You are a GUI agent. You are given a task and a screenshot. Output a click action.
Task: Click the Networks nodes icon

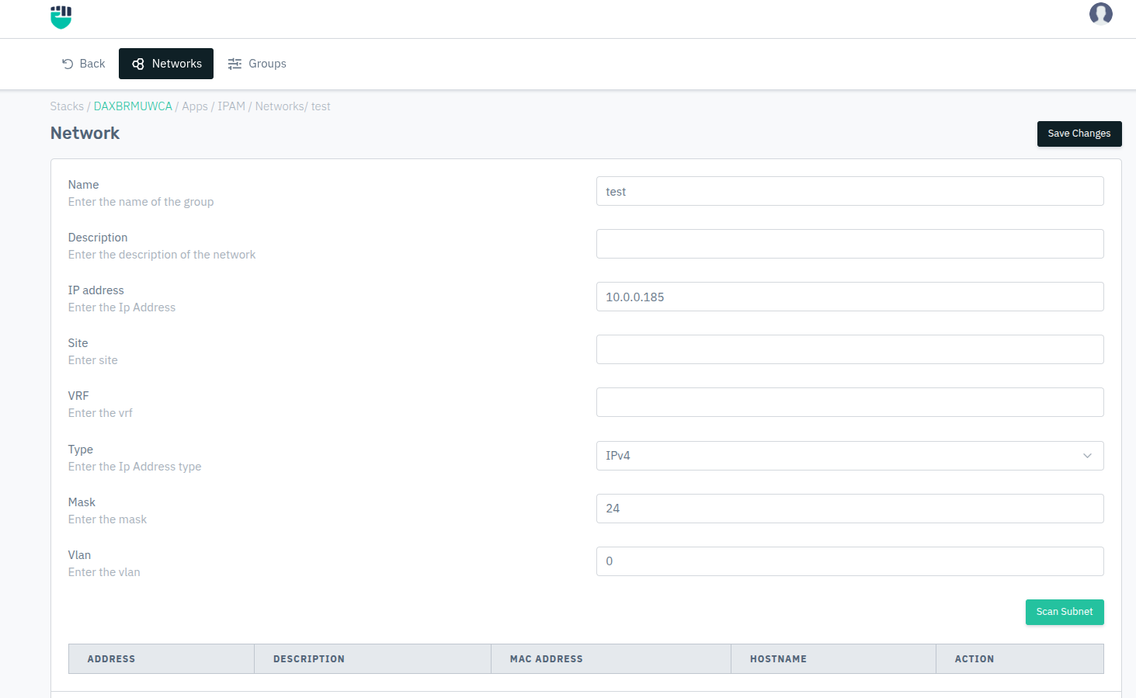pyautogui.click(x=138, y=64)
